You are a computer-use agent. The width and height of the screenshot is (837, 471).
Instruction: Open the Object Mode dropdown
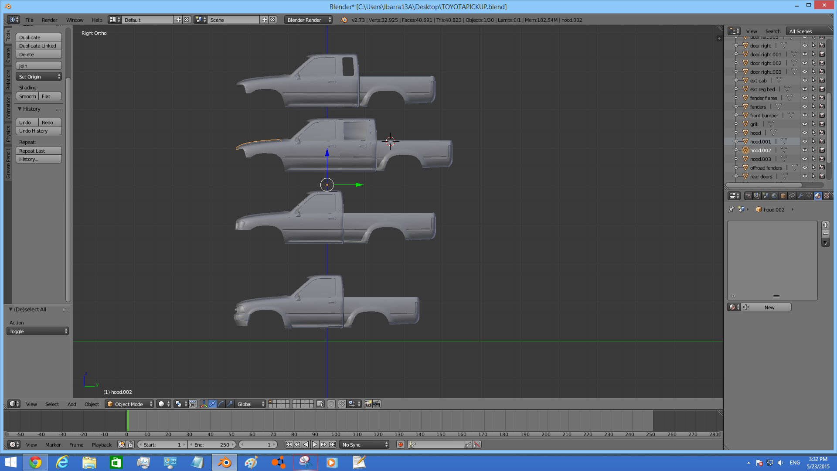129,404
